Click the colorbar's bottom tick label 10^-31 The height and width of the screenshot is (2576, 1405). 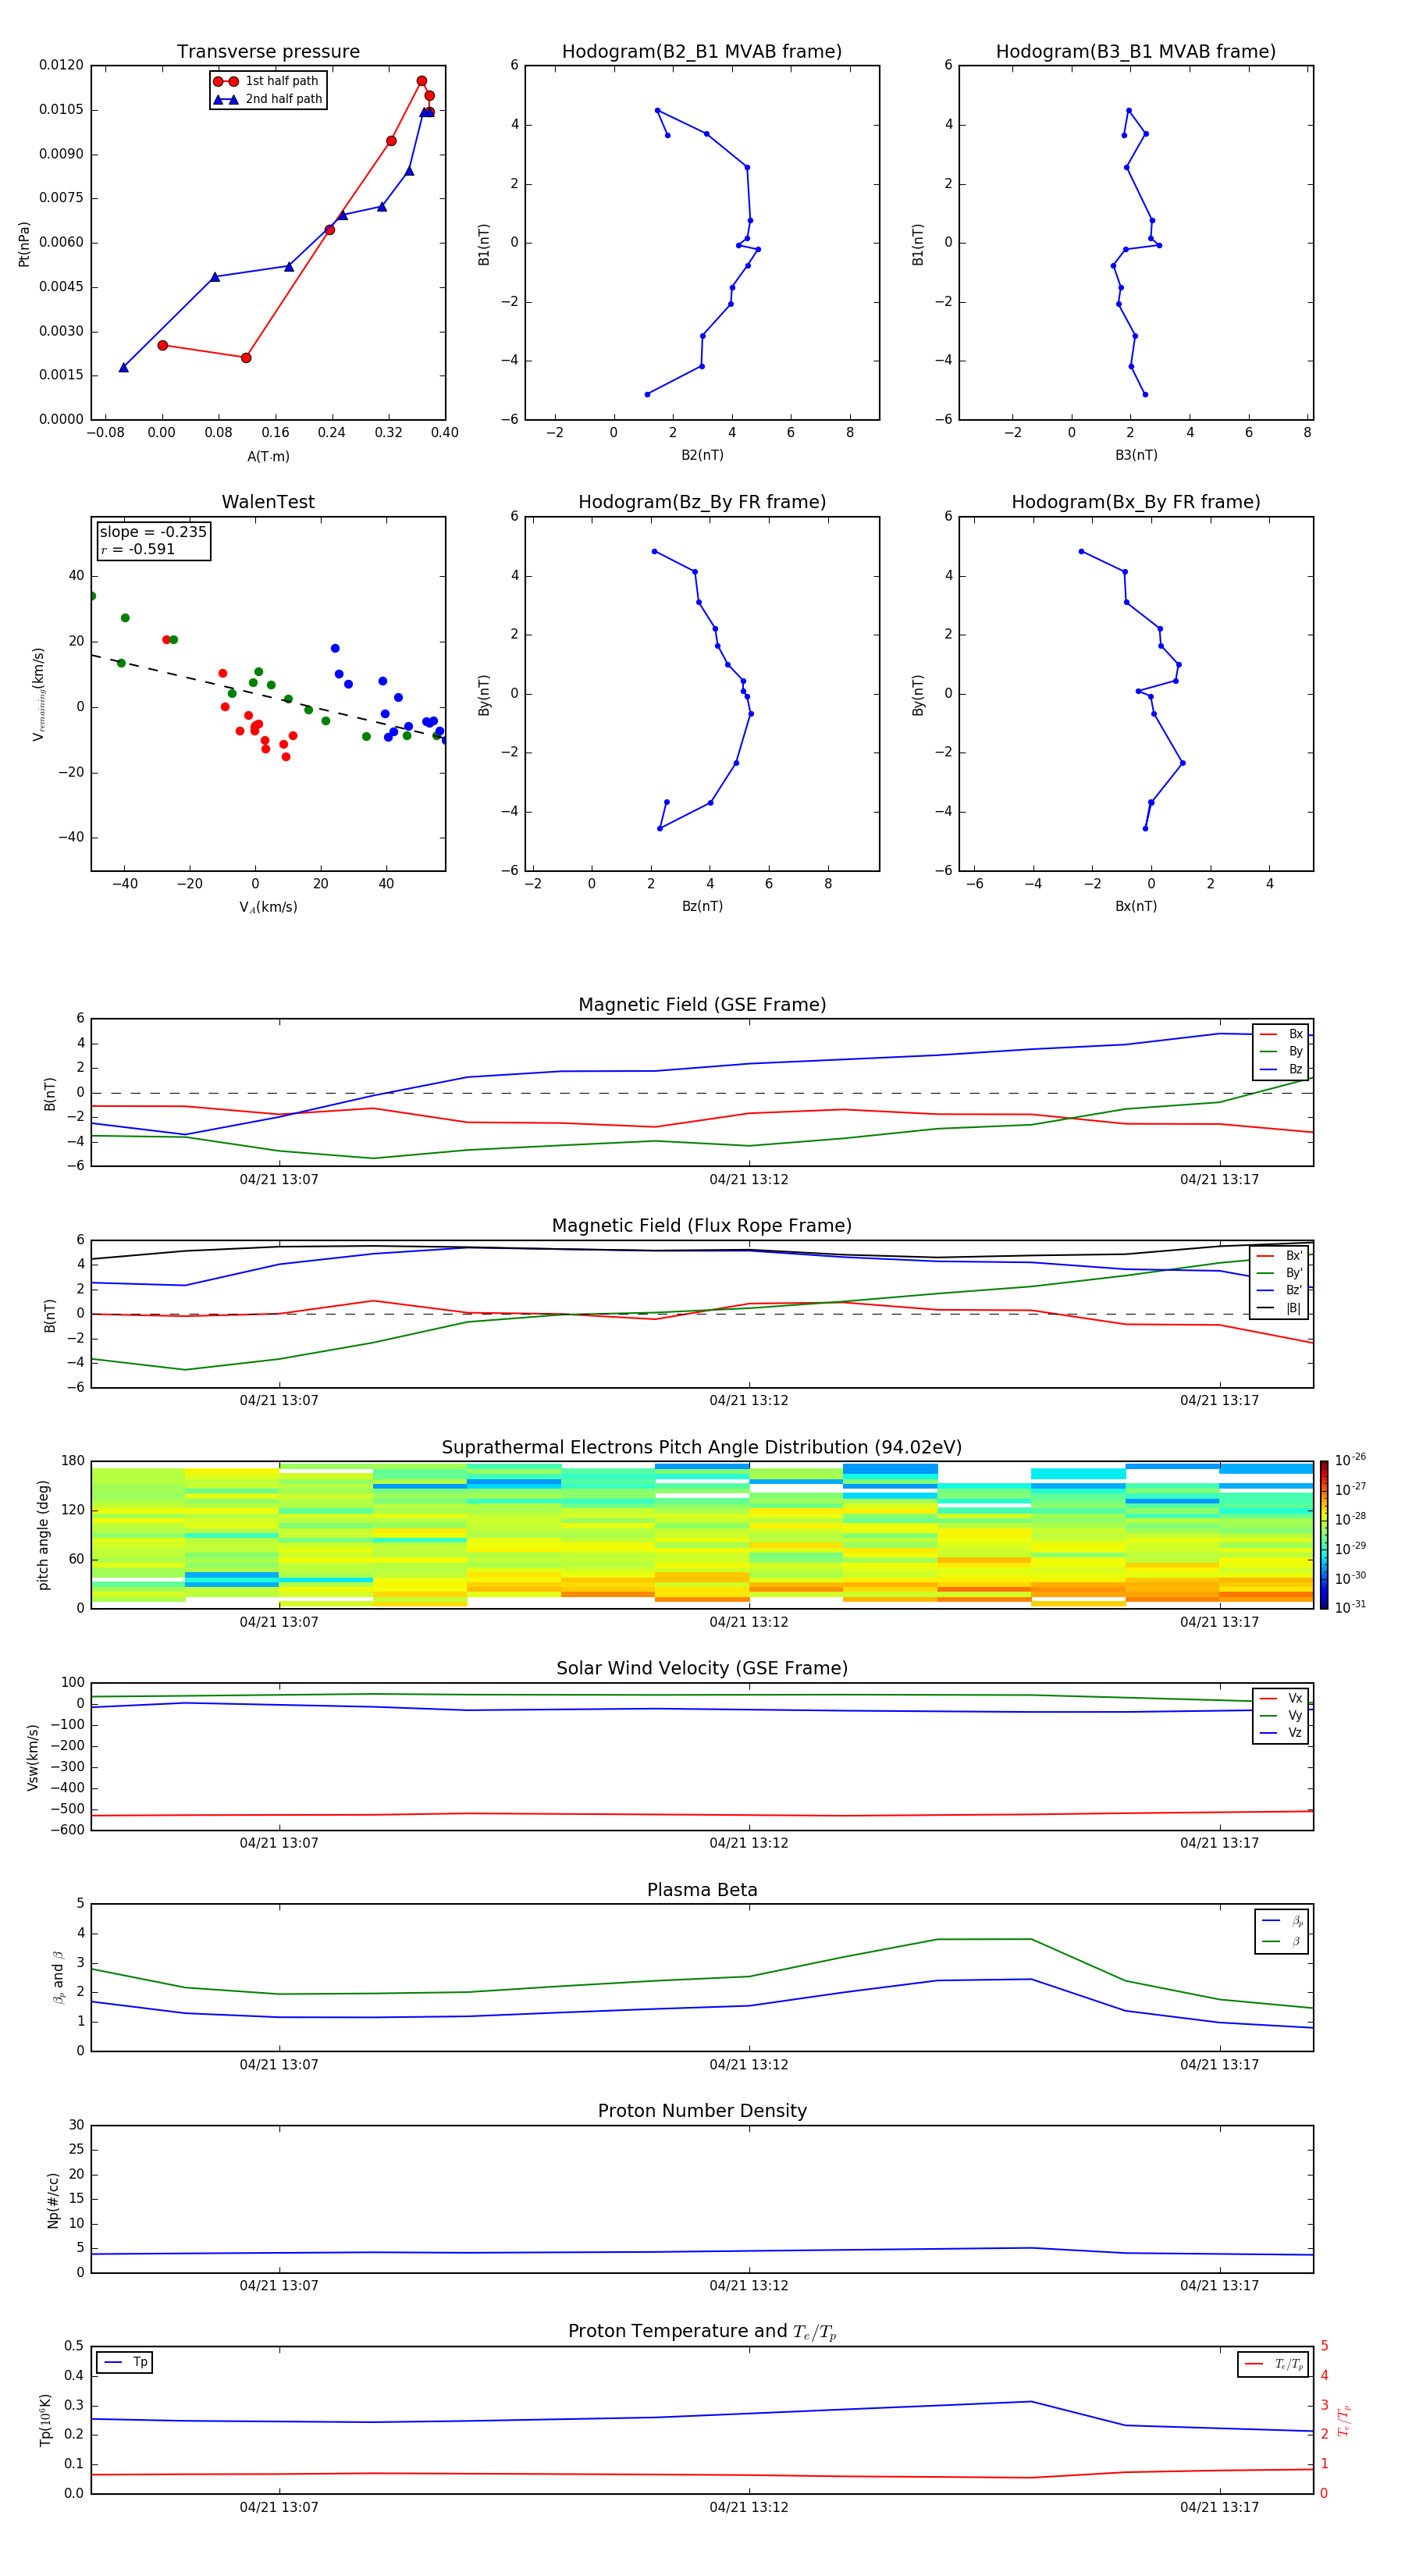pyautogui.click(x=1349, y=1607)
